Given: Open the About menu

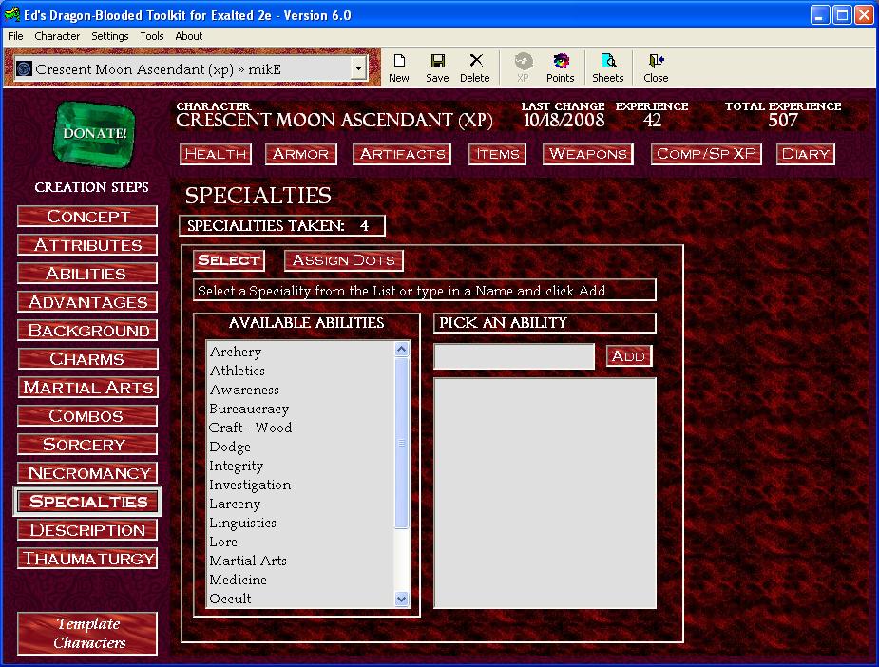Looking at the screenshot, I should pyautogui.click(x=189, y=36).
